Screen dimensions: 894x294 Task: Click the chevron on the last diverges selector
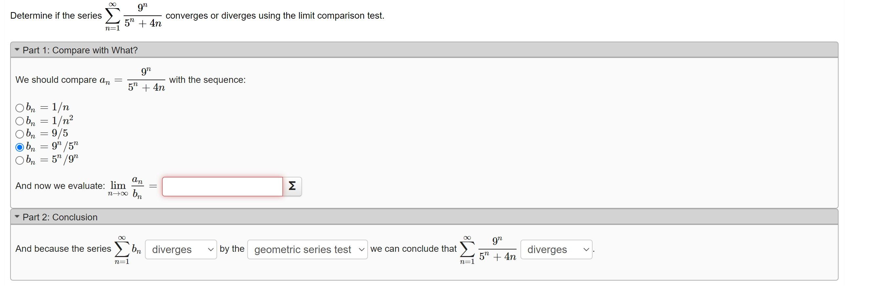pyautogui.click(x=586, y=250)
